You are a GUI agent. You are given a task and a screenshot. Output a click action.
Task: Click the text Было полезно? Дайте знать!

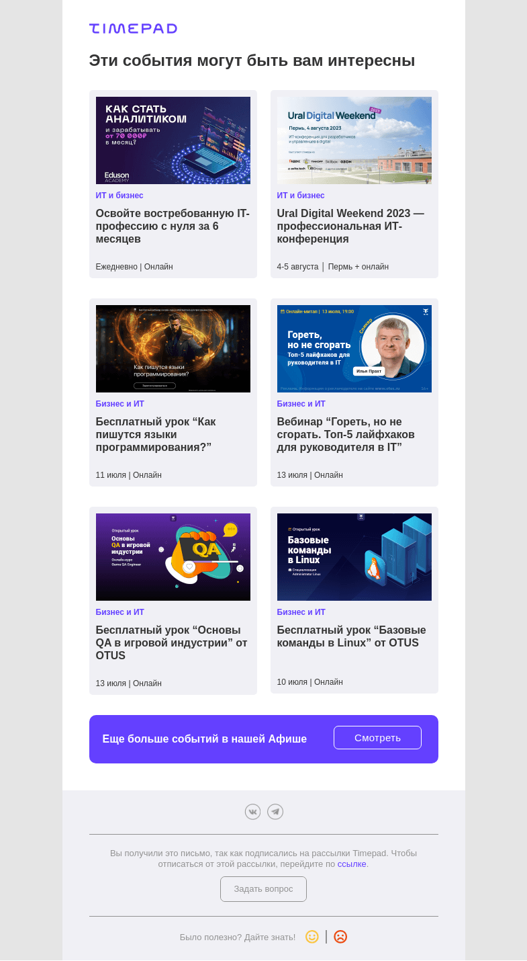[238, 937]
